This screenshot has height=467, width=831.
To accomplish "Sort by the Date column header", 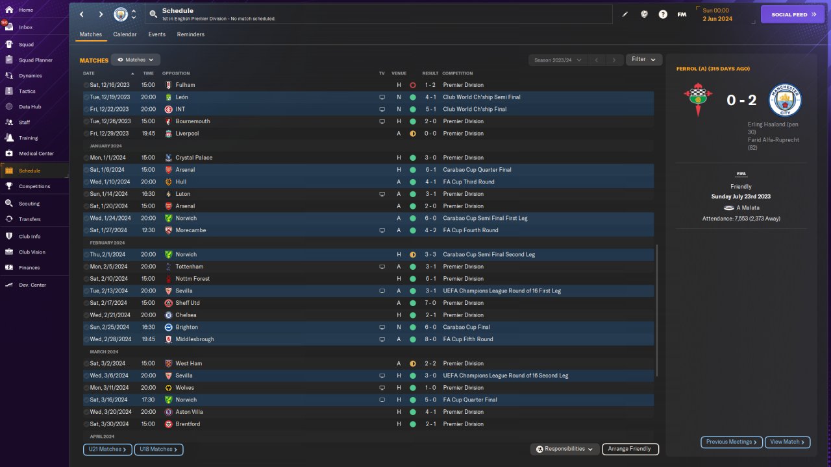I will pyautogui.click(x=89, y=73).
